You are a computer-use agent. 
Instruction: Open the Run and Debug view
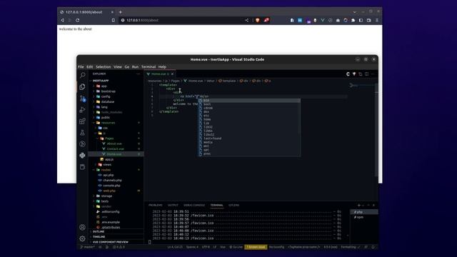(x=83, y=109)
